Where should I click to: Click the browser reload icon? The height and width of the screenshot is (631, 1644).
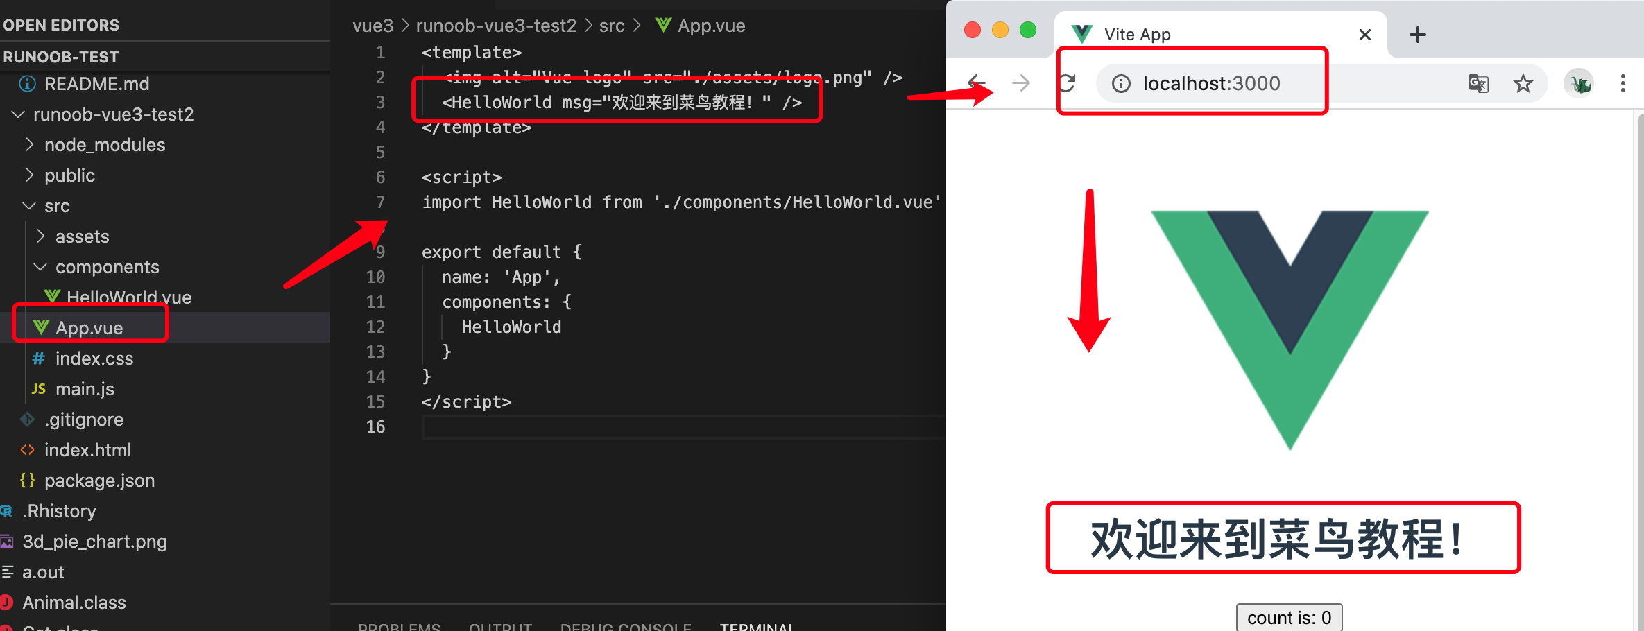tap(1068, 83)
